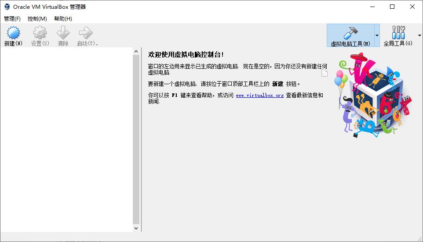
Task: Click the VirtualBox mascot cube illustration
Action: coord(373,95)
